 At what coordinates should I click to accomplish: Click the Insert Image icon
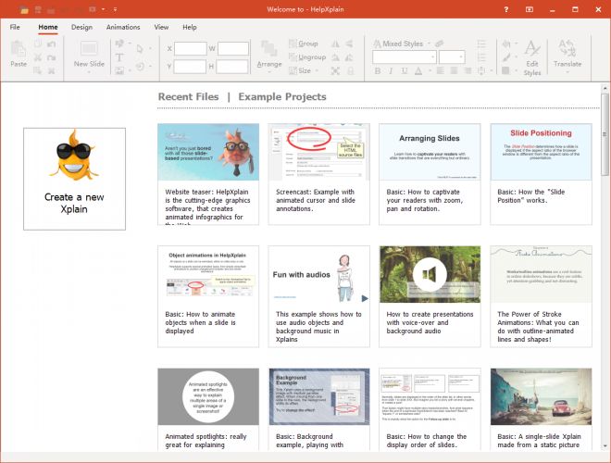pos(119,70)
